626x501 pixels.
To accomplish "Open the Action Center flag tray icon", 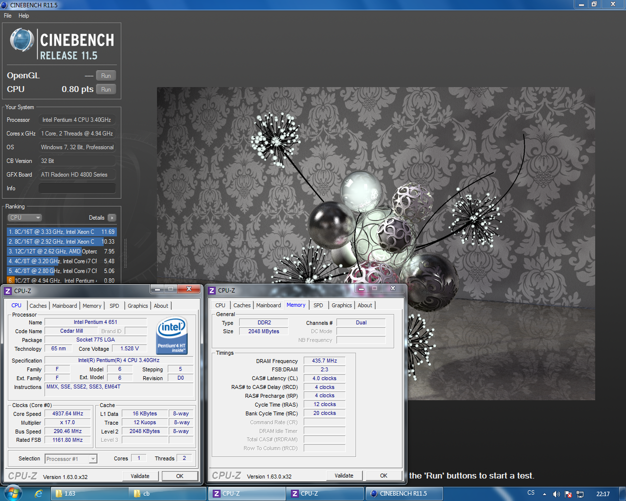I will 568,494.
